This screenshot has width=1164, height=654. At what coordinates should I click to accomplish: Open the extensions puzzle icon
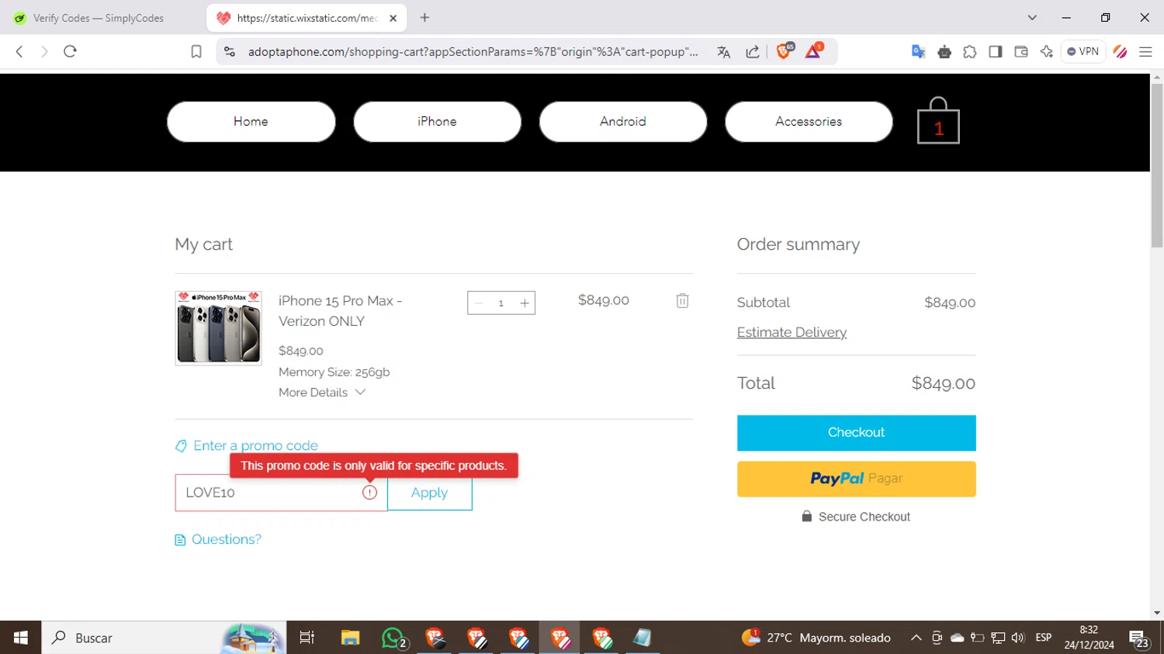tap(970, 51)
